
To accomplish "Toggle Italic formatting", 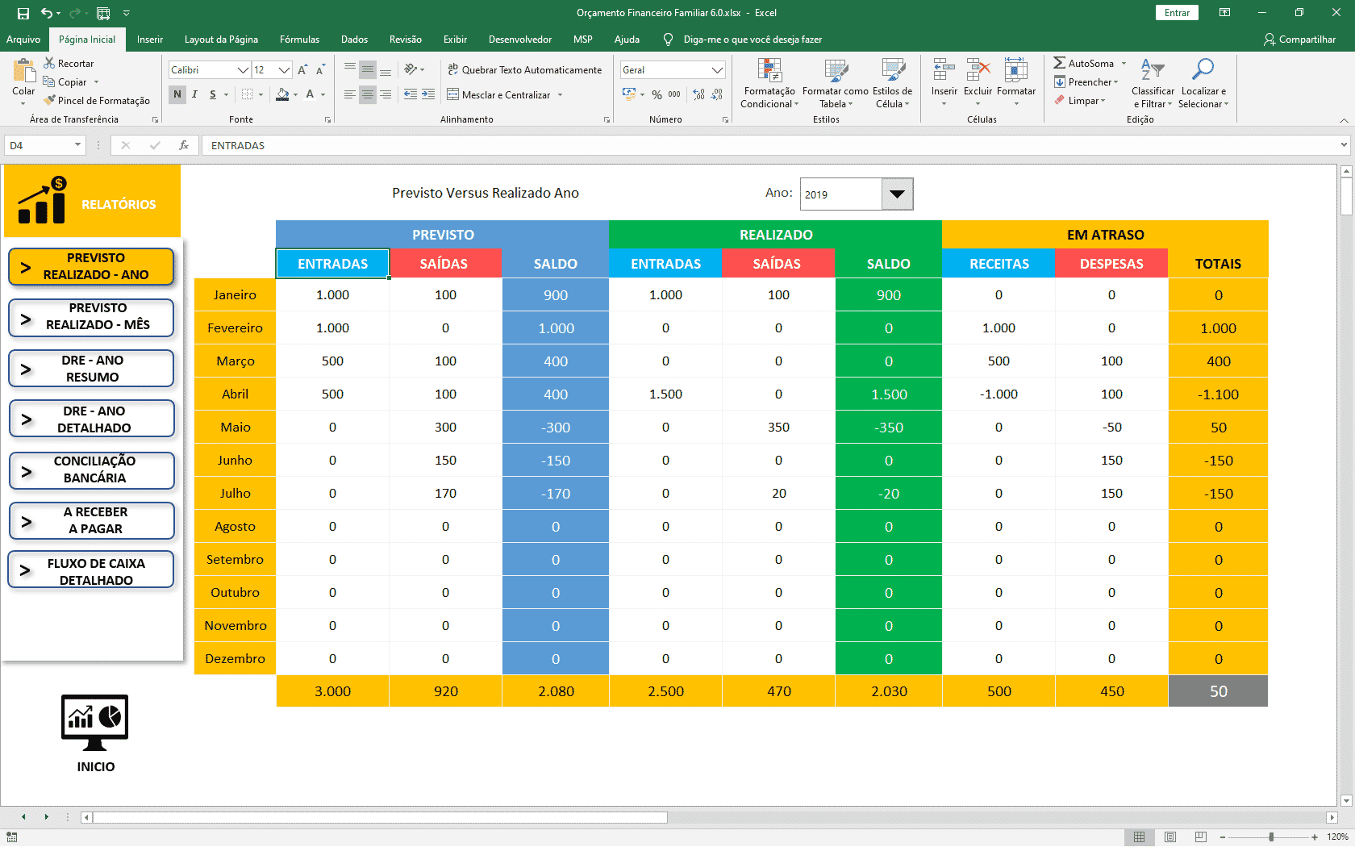I will click(x=194, y=94).
